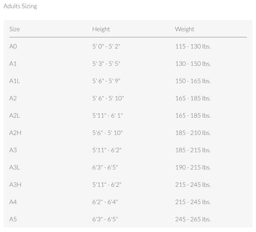This screenshot has height=232, width=256.
Task: Select the A2H size label
Action: (x=15, y=133)
